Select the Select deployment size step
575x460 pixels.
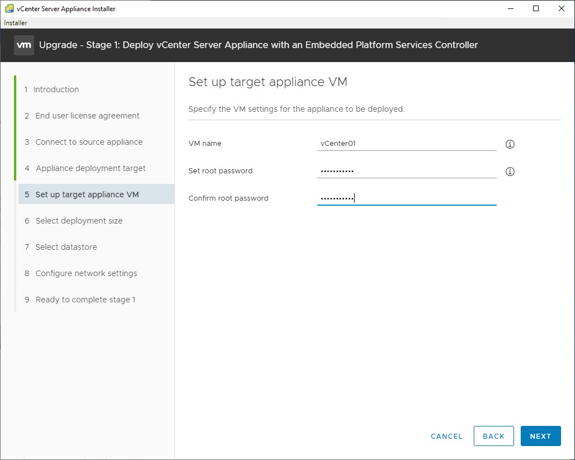coord(74,221)
